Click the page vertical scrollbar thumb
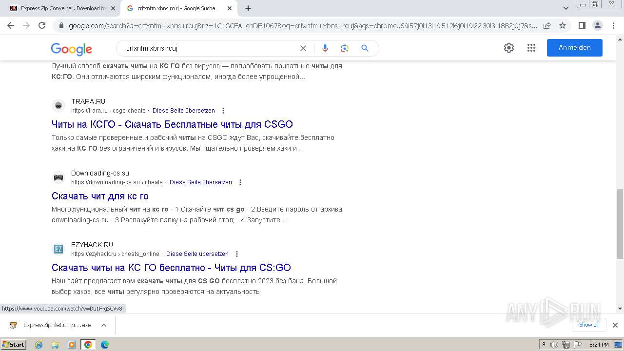 (620, 224)
